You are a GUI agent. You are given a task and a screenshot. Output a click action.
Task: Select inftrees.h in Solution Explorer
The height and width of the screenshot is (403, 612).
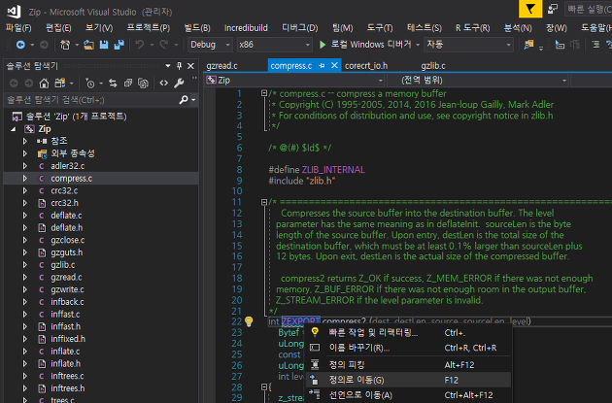[68, 388]
